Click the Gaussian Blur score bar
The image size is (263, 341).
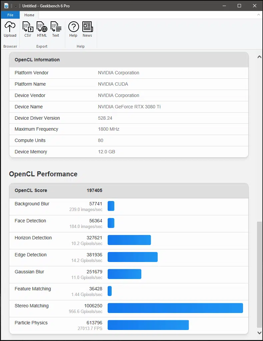pyautogui.click(x=124, y=274)
